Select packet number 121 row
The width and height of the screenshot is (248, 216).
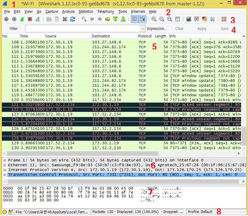coord(122,105)
